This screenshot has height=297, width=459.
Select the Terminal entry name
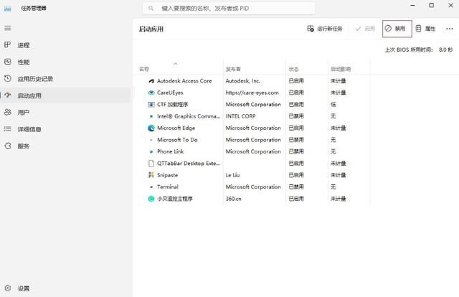click(x=168, y=187)
